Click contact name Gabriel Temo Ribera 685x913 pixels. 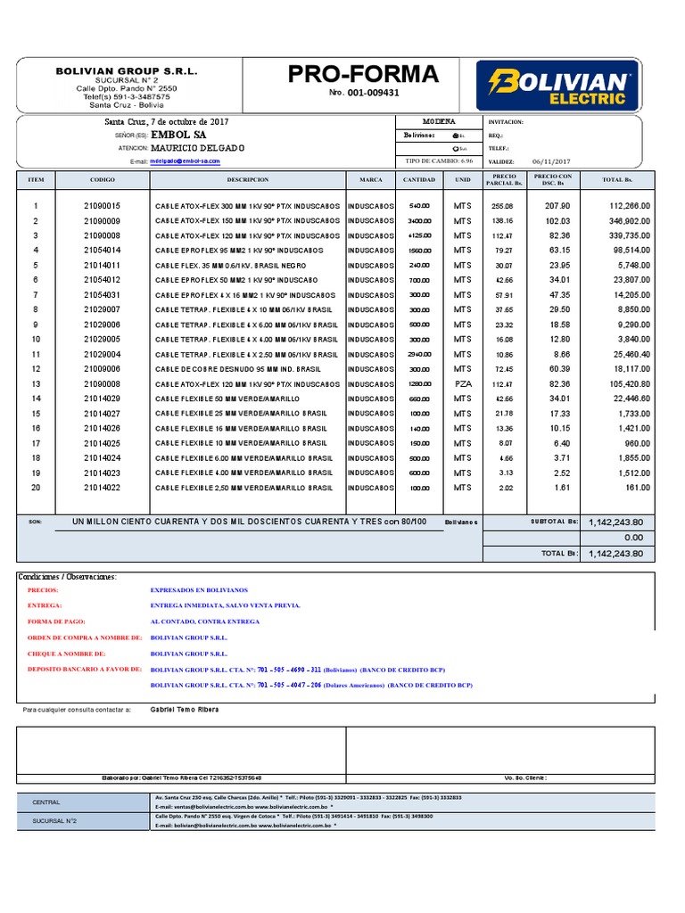coord(185,710)
